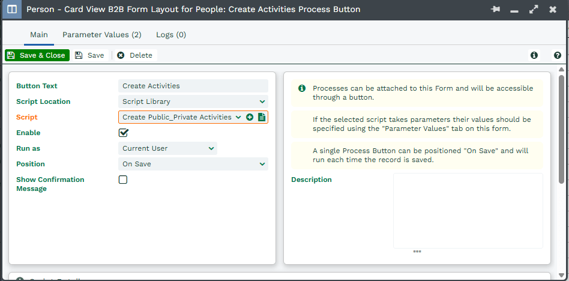Toggle the side panel icon in title bar
Image resolution: width=569 pixels, height=281 pixels.
click(x=12, y=9)
